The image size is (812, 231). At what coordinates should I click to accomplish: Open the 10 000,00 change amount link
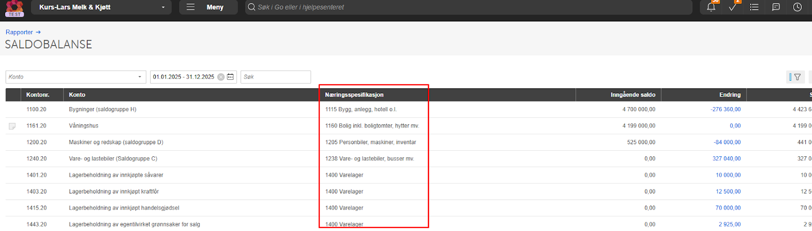click(x=728, y=175)
